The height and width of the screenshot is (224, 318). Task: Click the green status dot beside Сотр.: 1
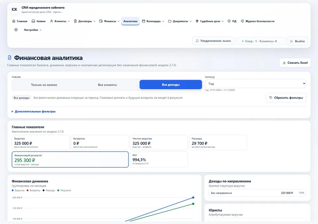[243, 41]
